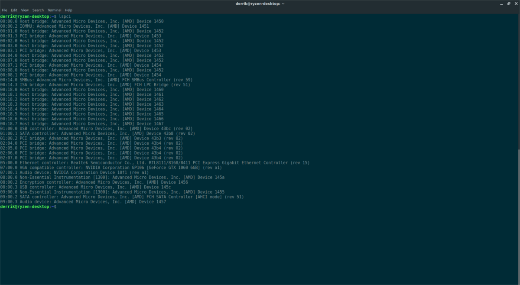Select line 00:00.2 IOMMU Device 1451
The height and width of the screenshot is (285, 520).
pyautogui.click(x=75, y=26)
